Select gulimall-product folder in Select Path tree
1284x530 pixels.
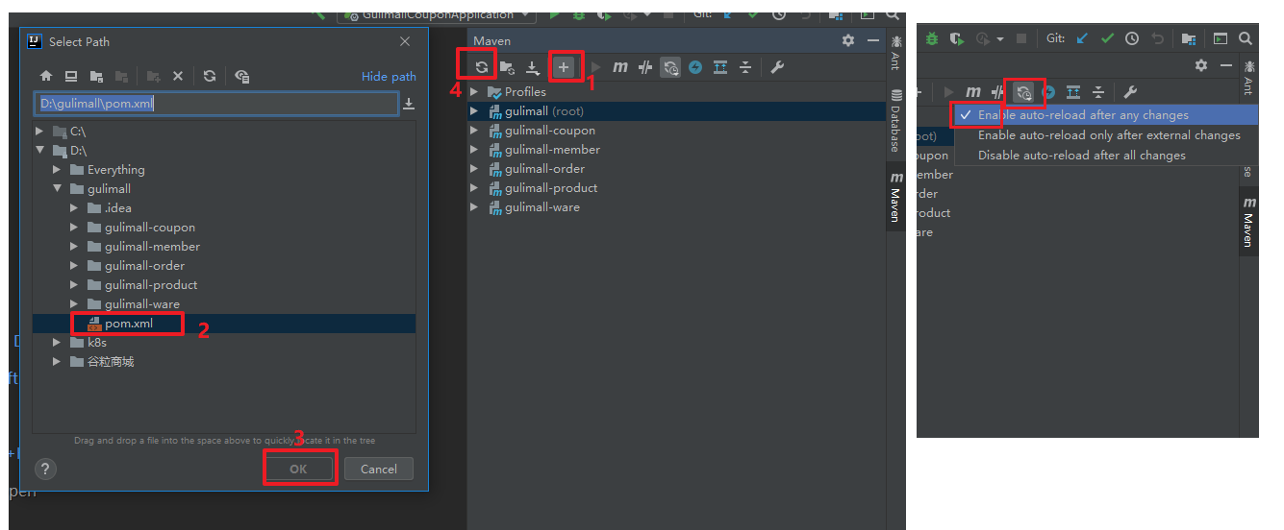(x=151, y=284)
